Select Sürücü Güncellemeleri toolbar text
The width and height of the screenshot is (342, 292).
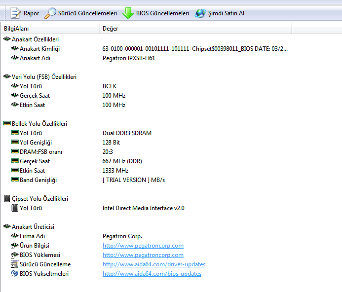pyautogui.click(x=87, y=13)
